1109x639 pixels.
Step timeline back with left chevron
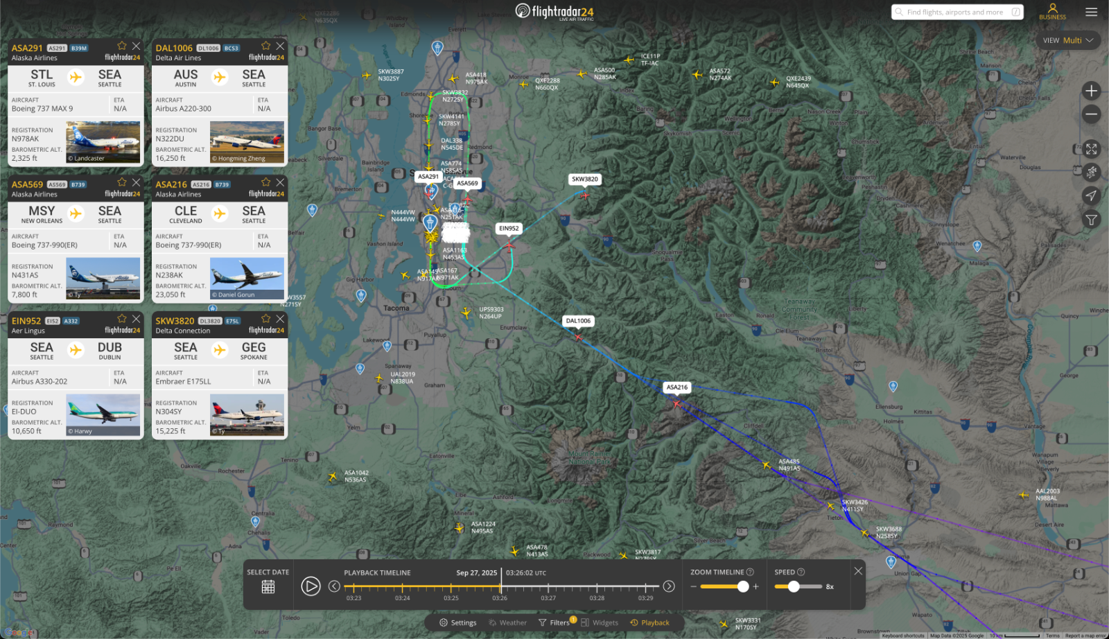(x=334, y=586)
